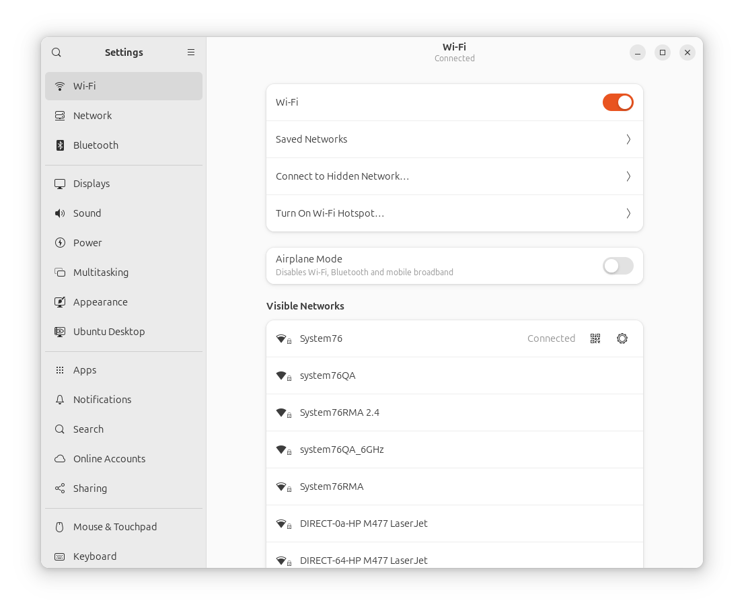Click the Power icon in sidebar
744x613 pixels.
tap(60, 243)
